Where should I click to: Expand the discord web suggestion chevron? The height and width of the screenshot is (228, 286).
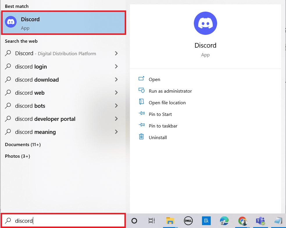click(x=116, y=93)
